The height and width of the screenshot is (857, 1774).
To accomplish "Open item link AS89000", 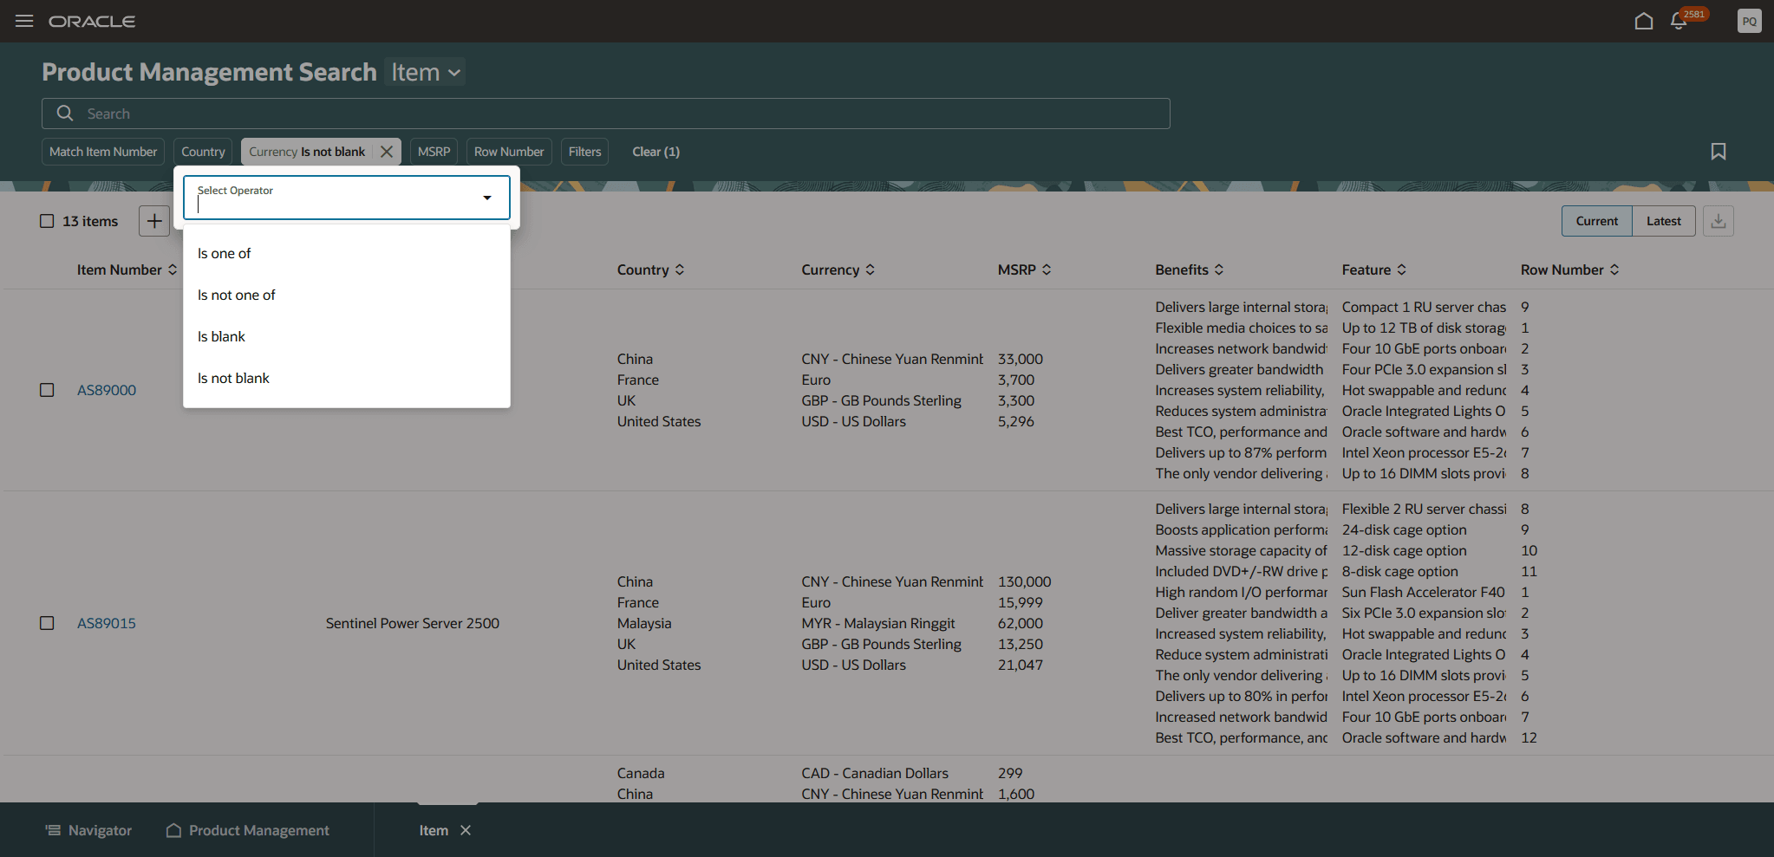I will (107, 390).
